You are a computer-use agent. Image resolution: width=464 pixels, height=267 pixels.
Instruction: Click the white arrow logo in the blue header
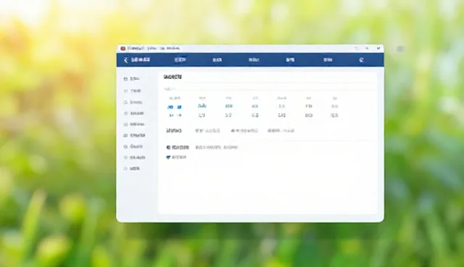pyautogui.click(x=125, y=60)
